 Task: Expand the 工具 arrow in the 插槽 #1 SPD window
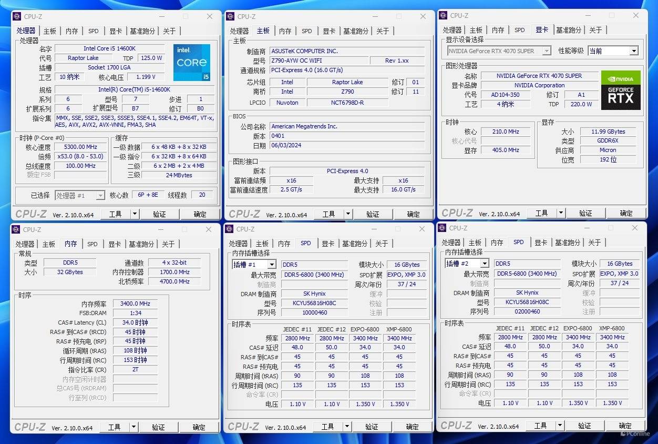point(347,427)
